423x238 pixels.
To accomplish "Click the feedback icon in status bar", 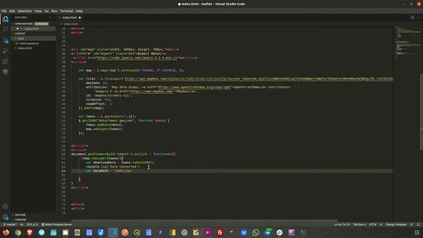I will 411,224.
